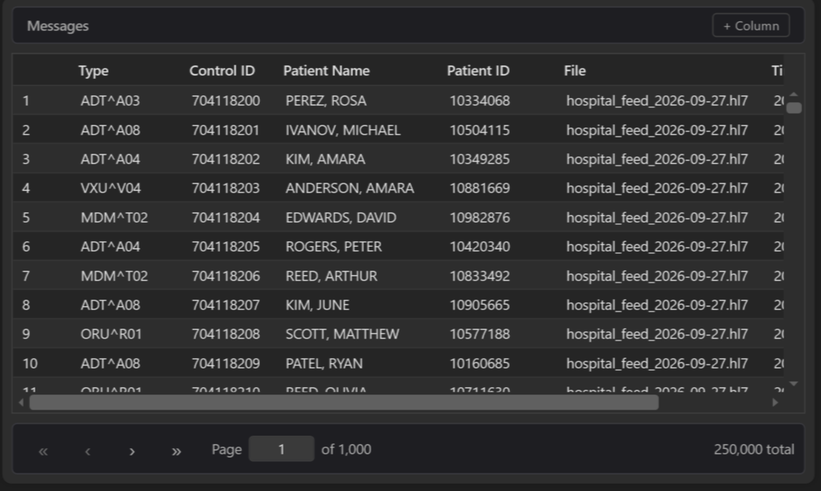Click the horizontal scrollbar left arrow

21,403
